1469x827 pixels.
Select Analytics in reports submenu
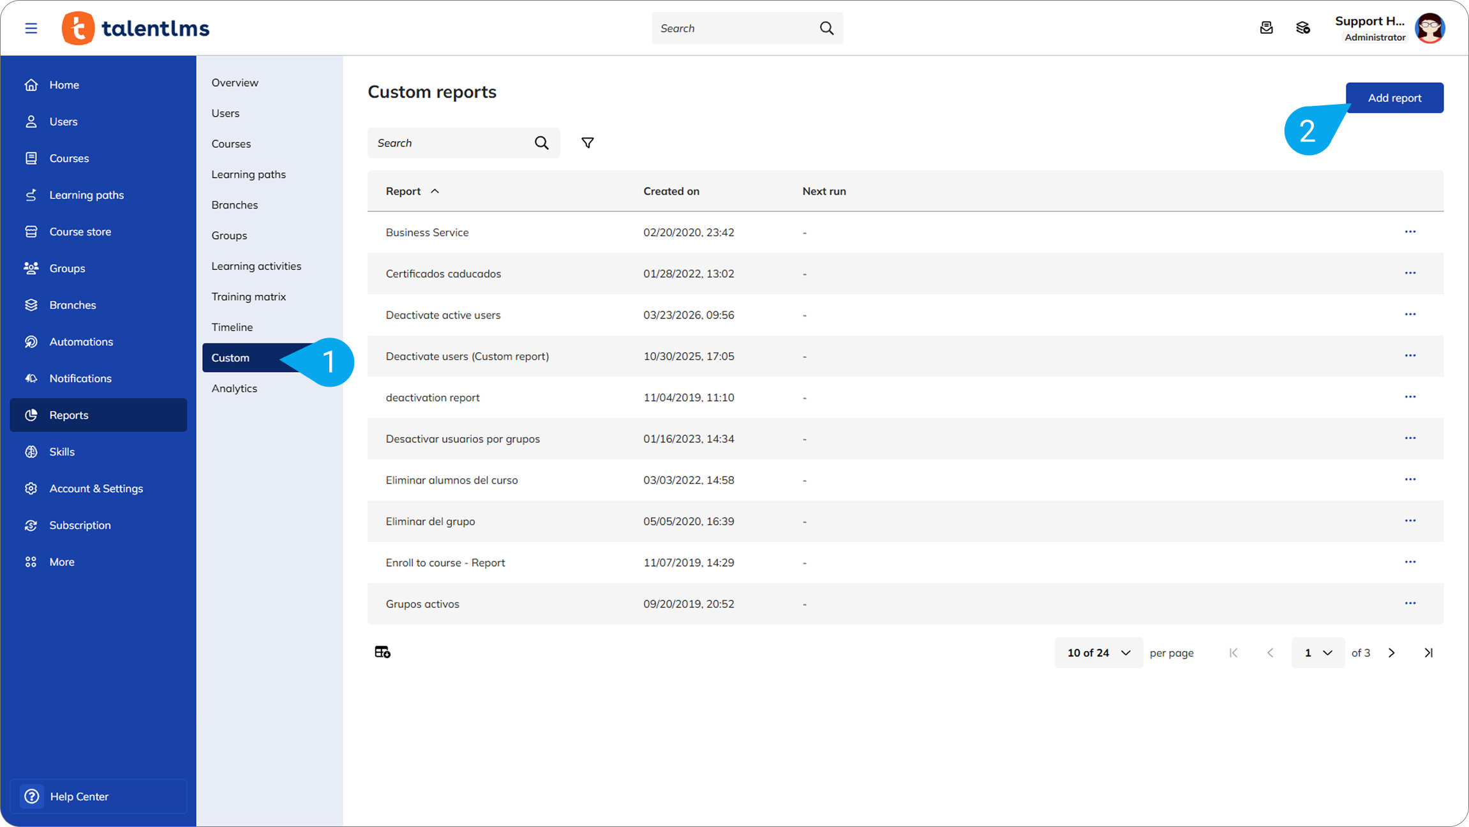point(234,388)
